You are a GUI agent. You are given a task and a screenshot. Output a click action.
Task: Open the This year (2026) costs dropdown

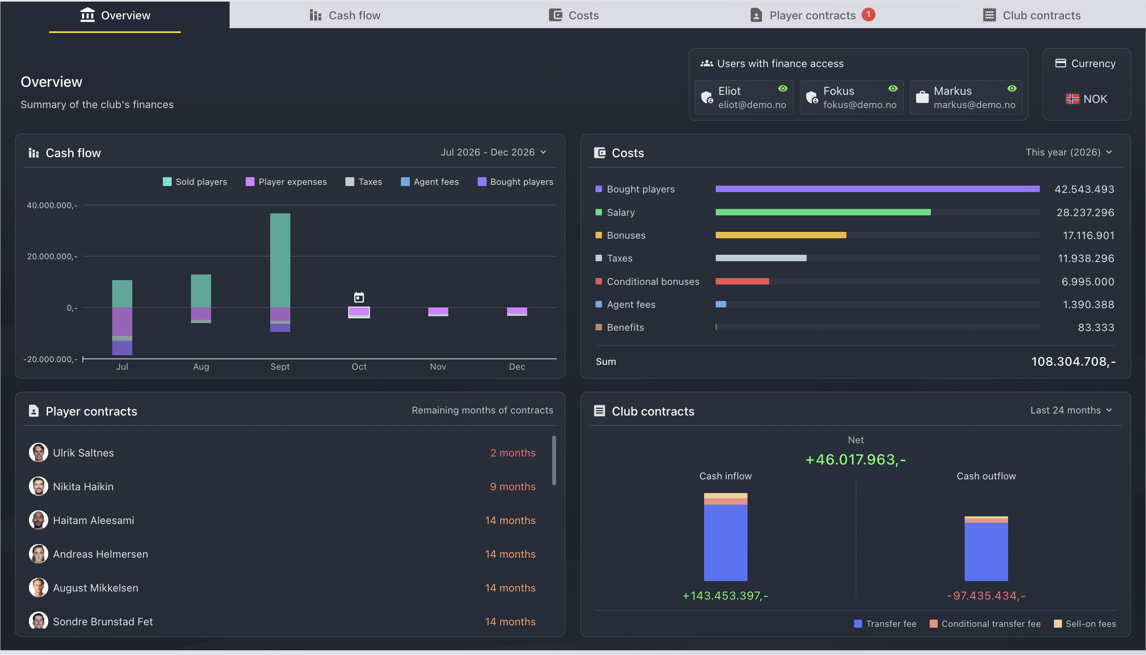click(x=1069, y=152)
